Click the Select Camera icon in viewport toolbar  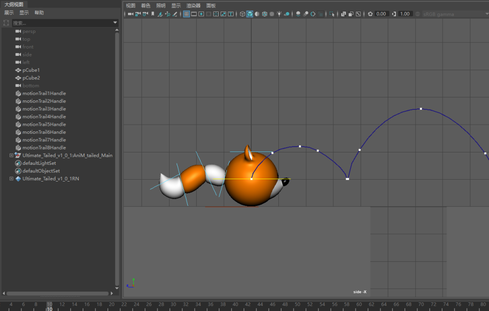pyautogui.click(x=131, y=14)
